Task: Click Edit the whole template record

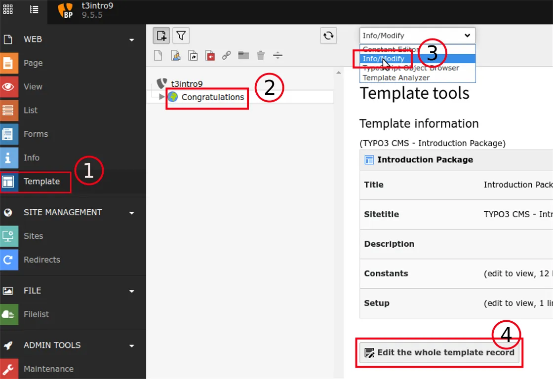Action: coord(439,352)
